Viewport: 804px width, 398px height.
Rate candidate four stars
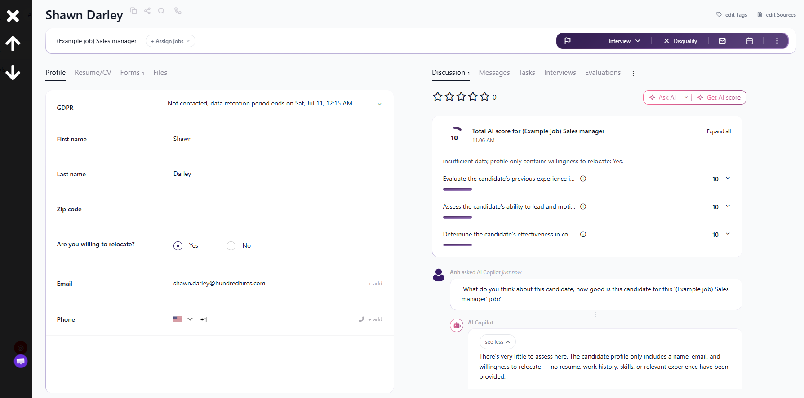click(x=473, y=96)
